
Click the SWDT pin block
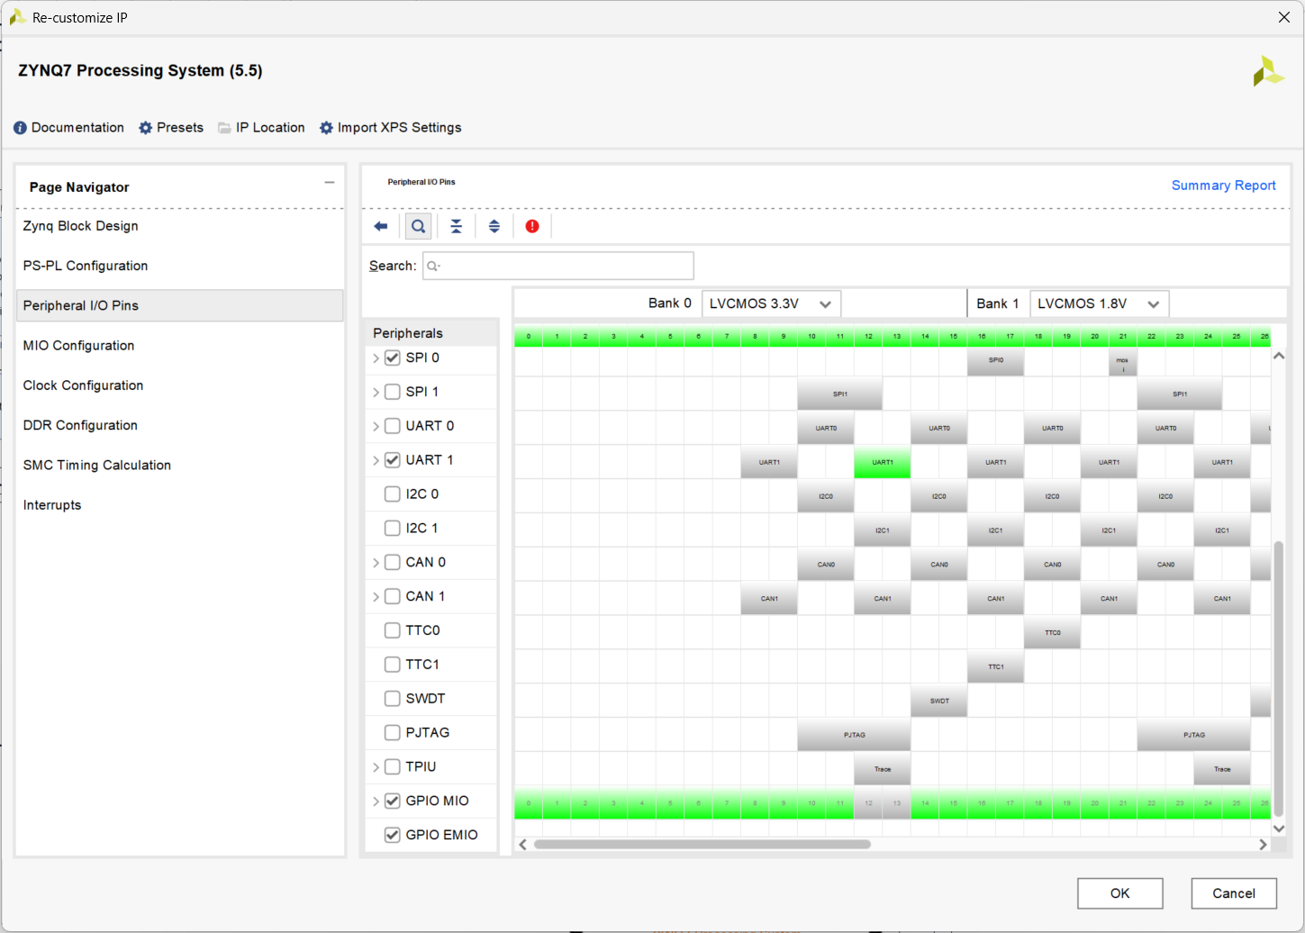click(x=938, y=701)
